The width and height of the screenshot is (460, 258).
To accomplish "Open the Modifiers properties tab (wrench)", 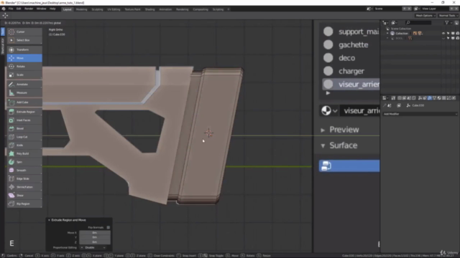I will click(x=430, y=98).
